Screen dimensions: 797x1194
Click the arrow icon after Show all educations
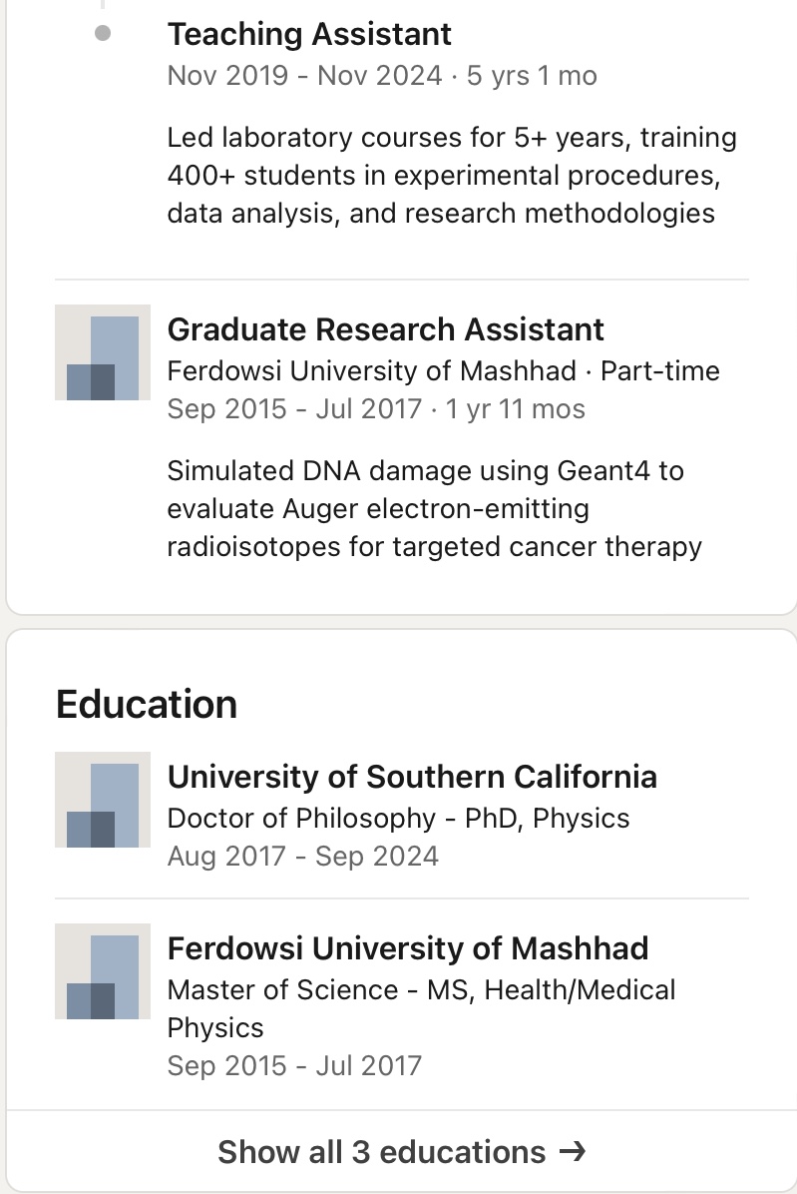click(572, 1152)
